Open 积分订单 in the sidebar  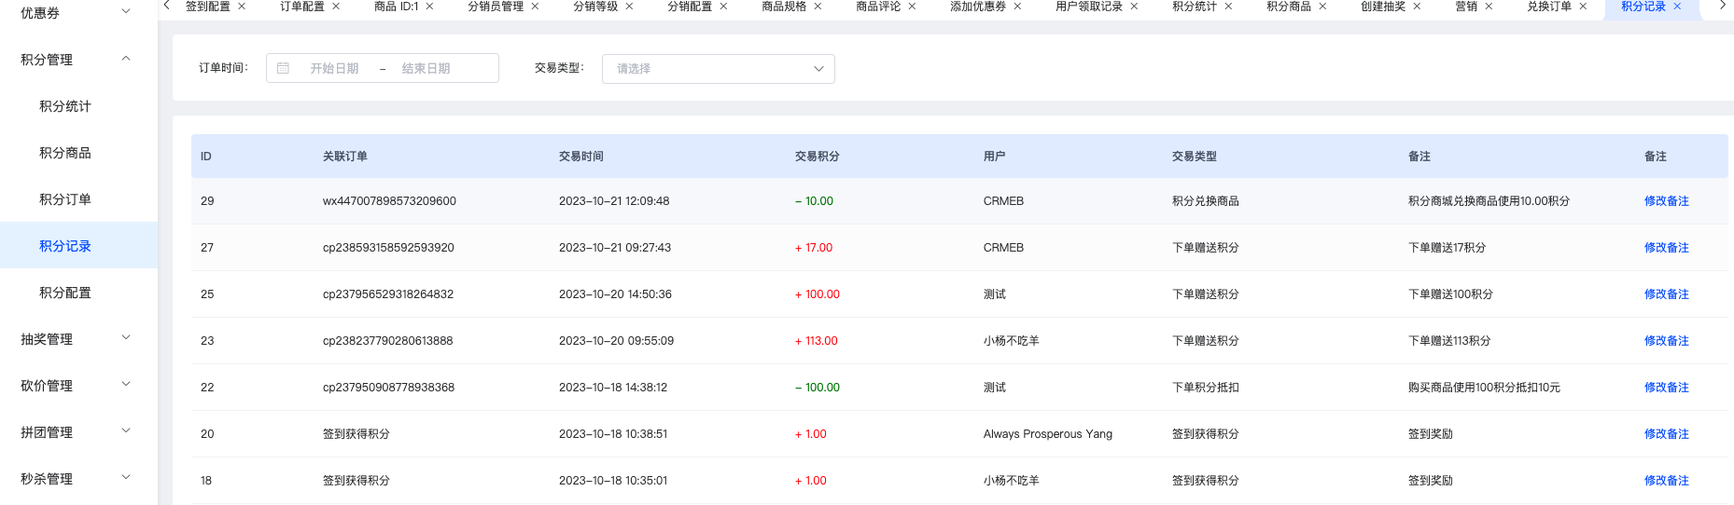tap(65, 199)
